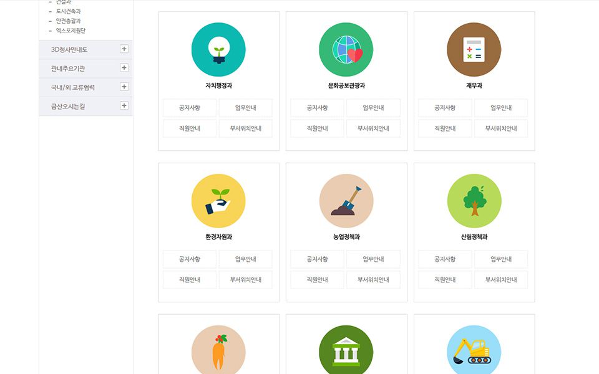Click the globe and heart icon for 문화공보관광과

coord(346,50)
